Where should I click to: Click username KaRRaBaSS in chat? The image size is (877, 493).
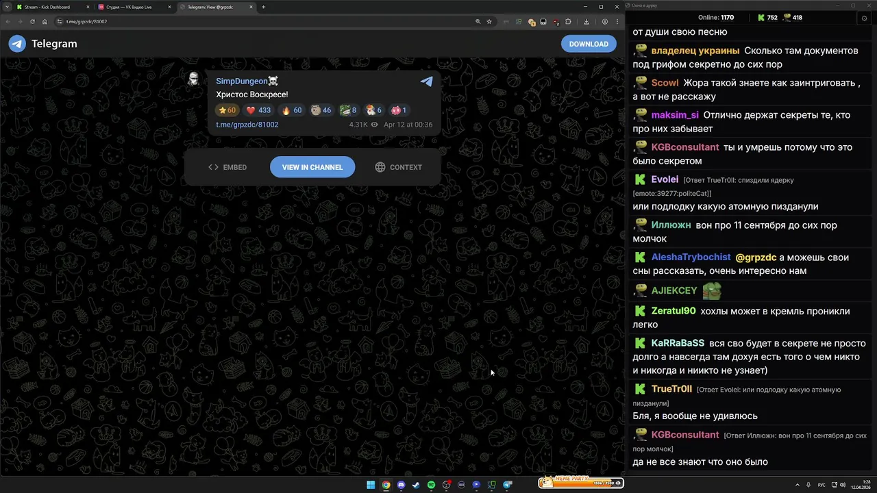(678, 343)
